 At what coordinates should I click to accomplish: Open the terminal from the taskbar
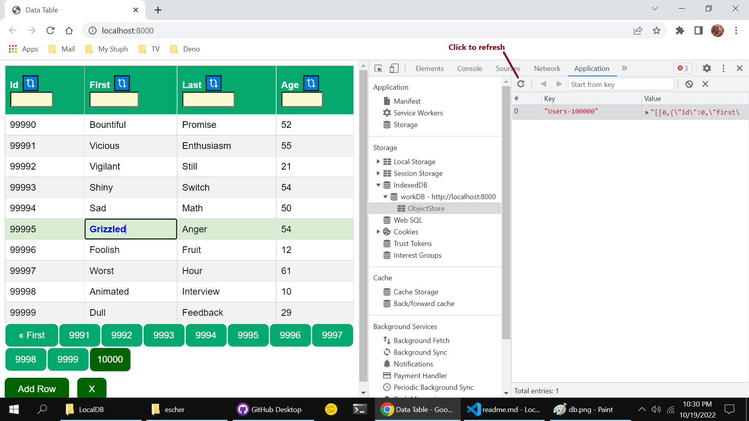[x=359, y=409]
